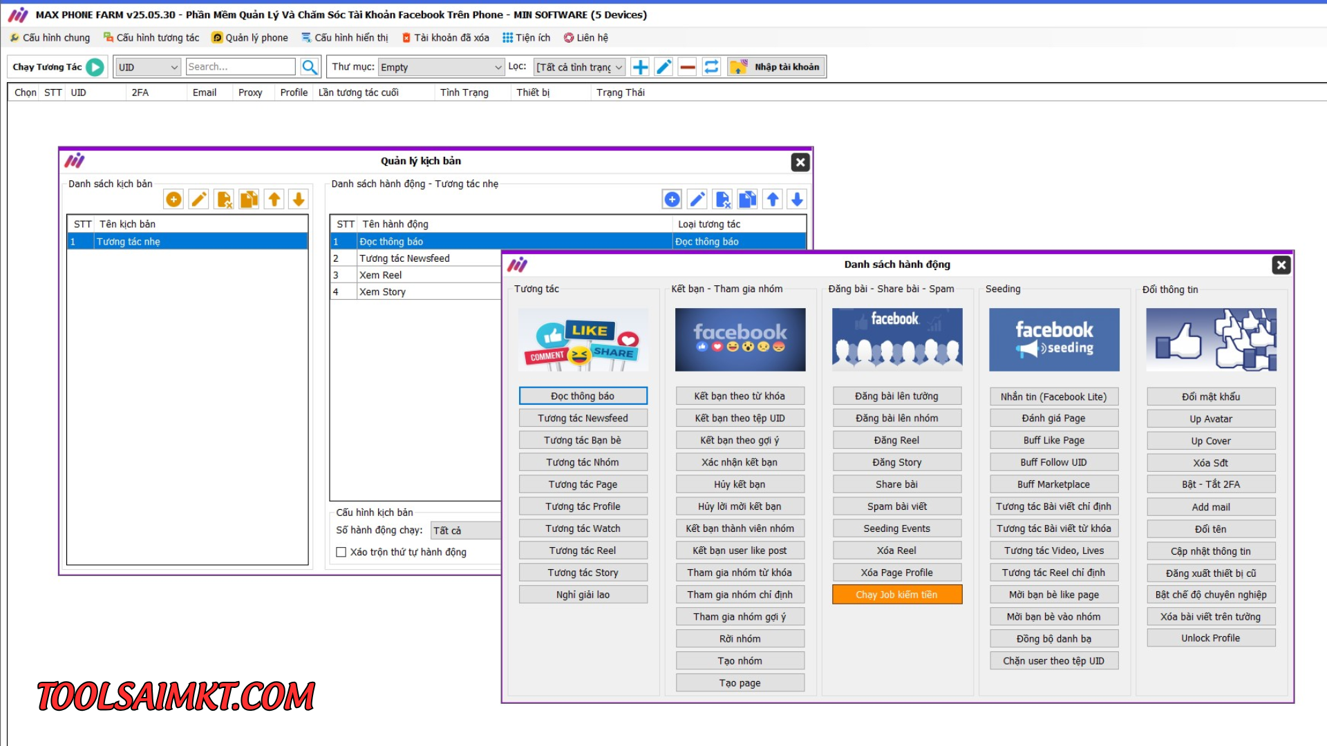Open Cấu hình hiển thị menu
The image size is (1327, 746).
[x=345, y=38]
